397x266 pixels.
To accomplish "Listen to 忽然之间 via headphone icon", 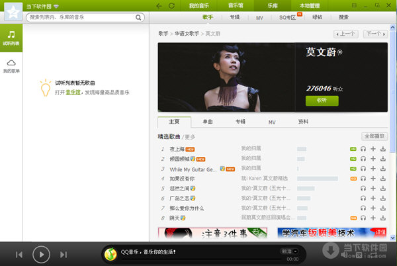I will (363, 189).
